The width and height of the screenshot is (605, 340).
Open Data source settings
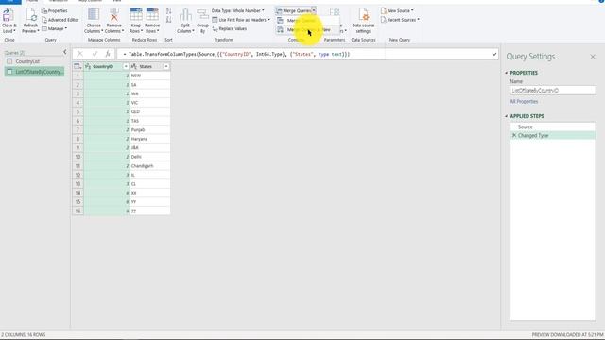pyautogui.click(x=363, y=20)
